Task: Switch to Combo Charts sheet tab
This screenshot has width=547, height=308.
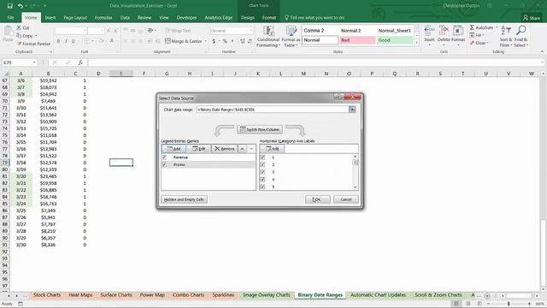Action: pos(188,295)
